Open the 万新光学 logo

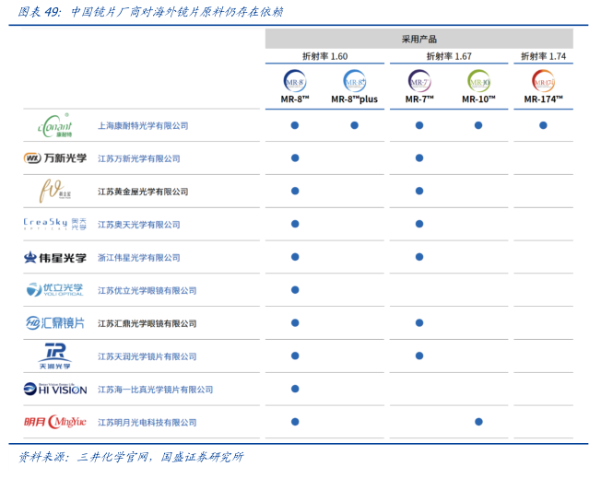(54, 158)
